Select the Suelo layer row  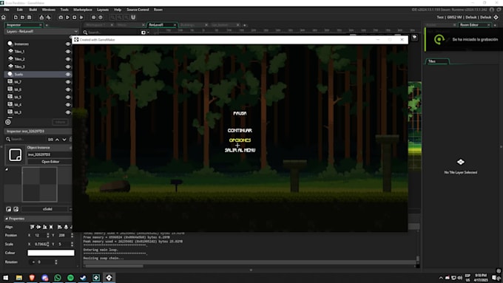pos(38,75)
